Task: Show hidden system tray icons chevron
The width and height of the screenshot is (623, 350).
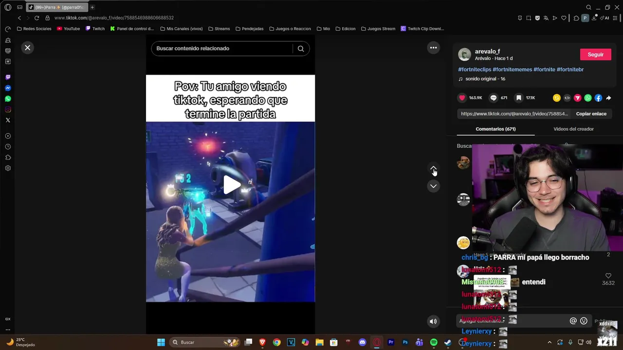Action: [550, 342]
